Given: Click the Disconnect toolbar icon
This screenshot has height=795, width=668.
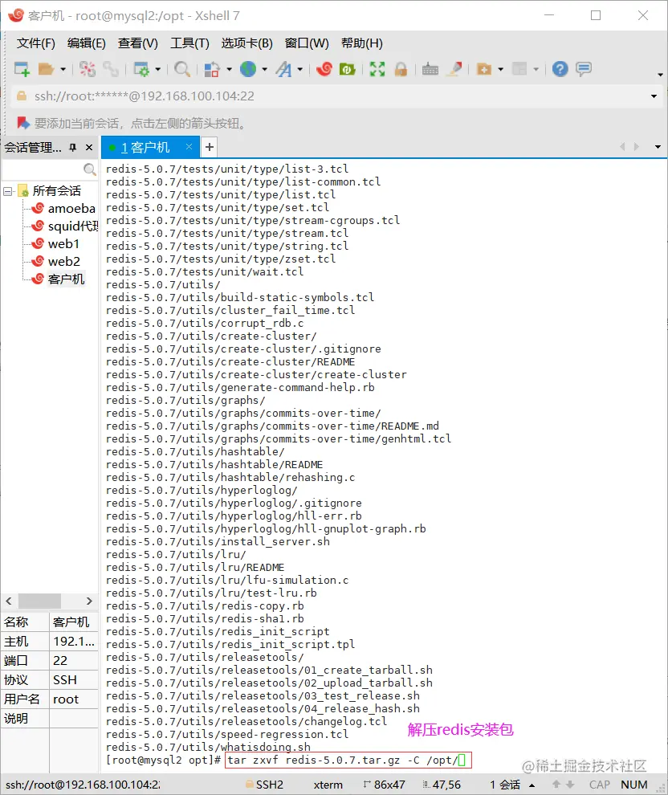Looking at the screenshot, I should click(x=88, y=69).
